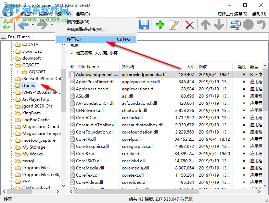Viewport: 269px width, 203px height.
Task: Open the 編輯(E) menu
Action: [x=27, y=14]
